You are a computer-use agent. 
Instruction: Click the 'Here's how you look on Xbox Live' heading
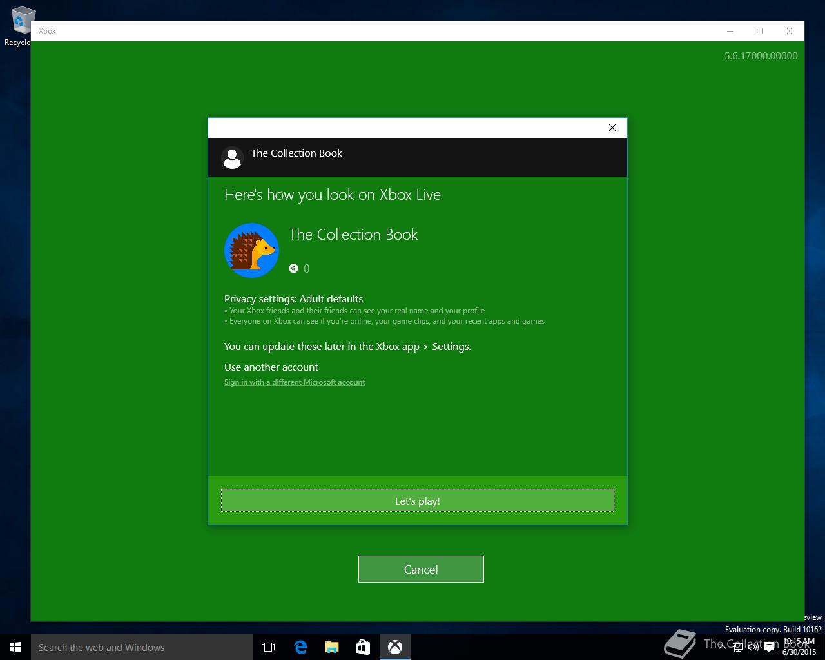[333, 195]
